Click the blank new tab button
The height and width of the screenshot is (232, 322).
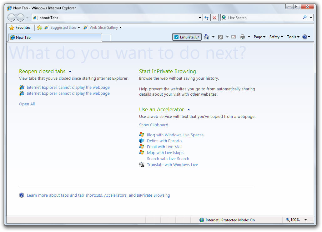click(x=106, y=38)
